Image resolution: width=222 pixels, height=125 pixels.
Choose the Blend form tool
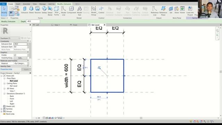31,10
